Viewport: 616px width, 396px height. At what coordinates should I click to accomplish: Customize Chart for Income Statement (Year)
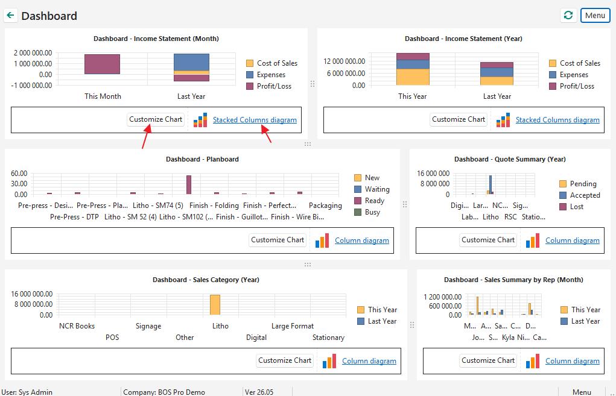pyautogui.click(x=459, y=119)
